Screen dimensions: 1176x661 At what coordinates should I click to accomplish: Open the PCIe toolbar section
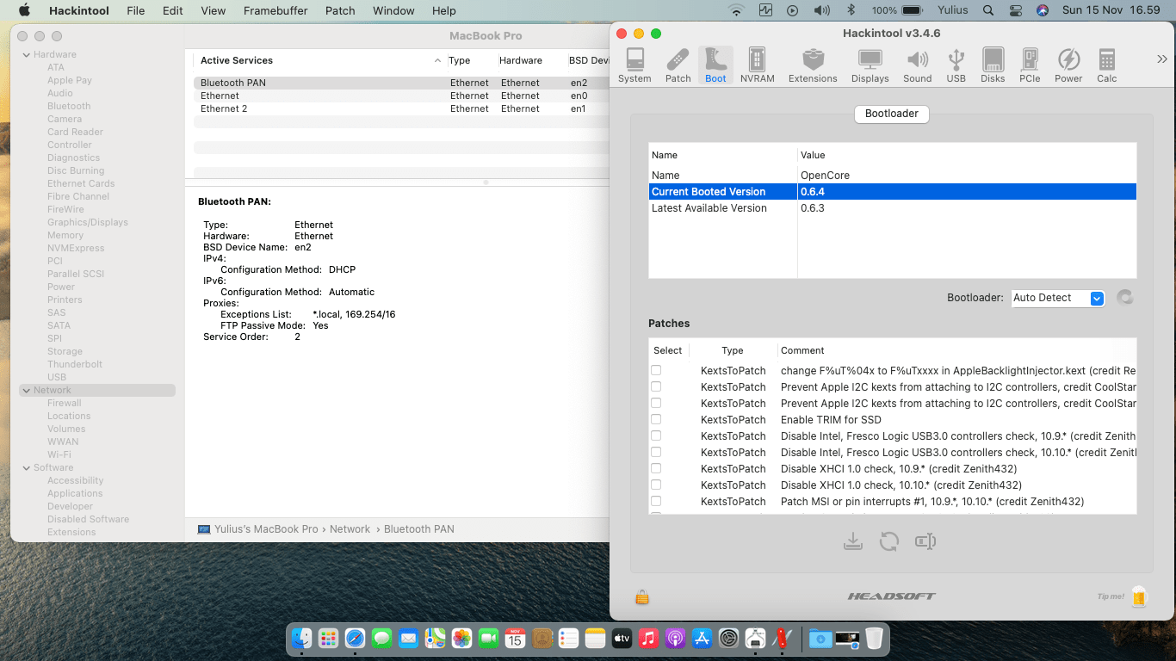[1029, 65]
